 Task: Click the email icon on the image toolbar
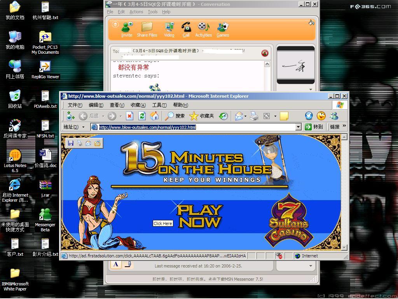[x=88, y=143]
